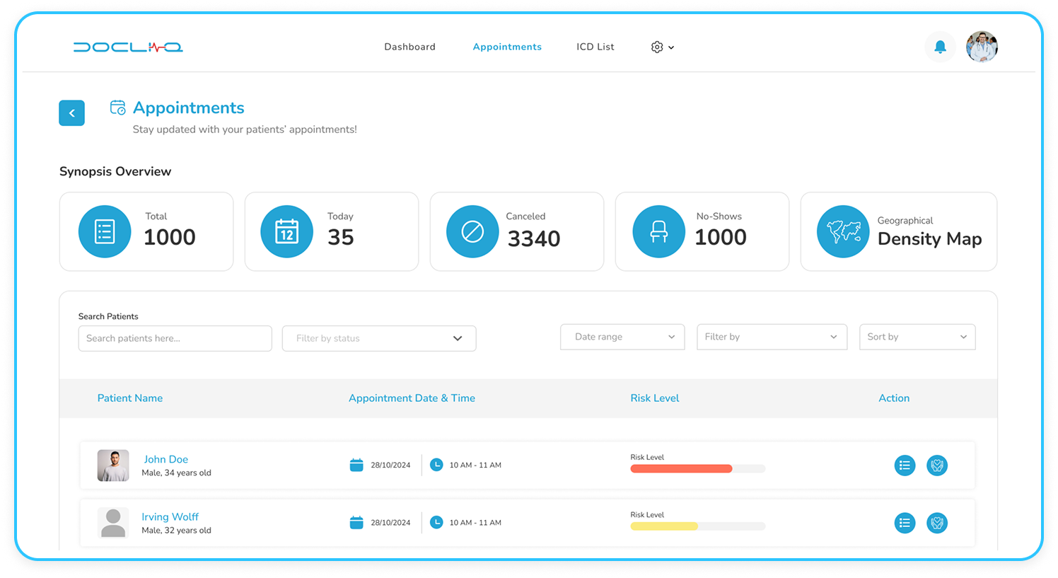
Task: Expand the Date range selector
Action: (622, 337)
